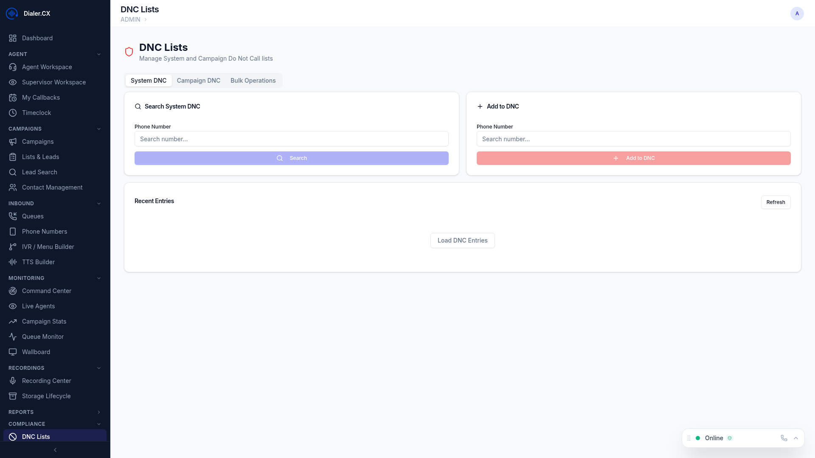815x458 pixels.
Task: Open Lead Search using the magnifier icon
Action: point(13,172)
